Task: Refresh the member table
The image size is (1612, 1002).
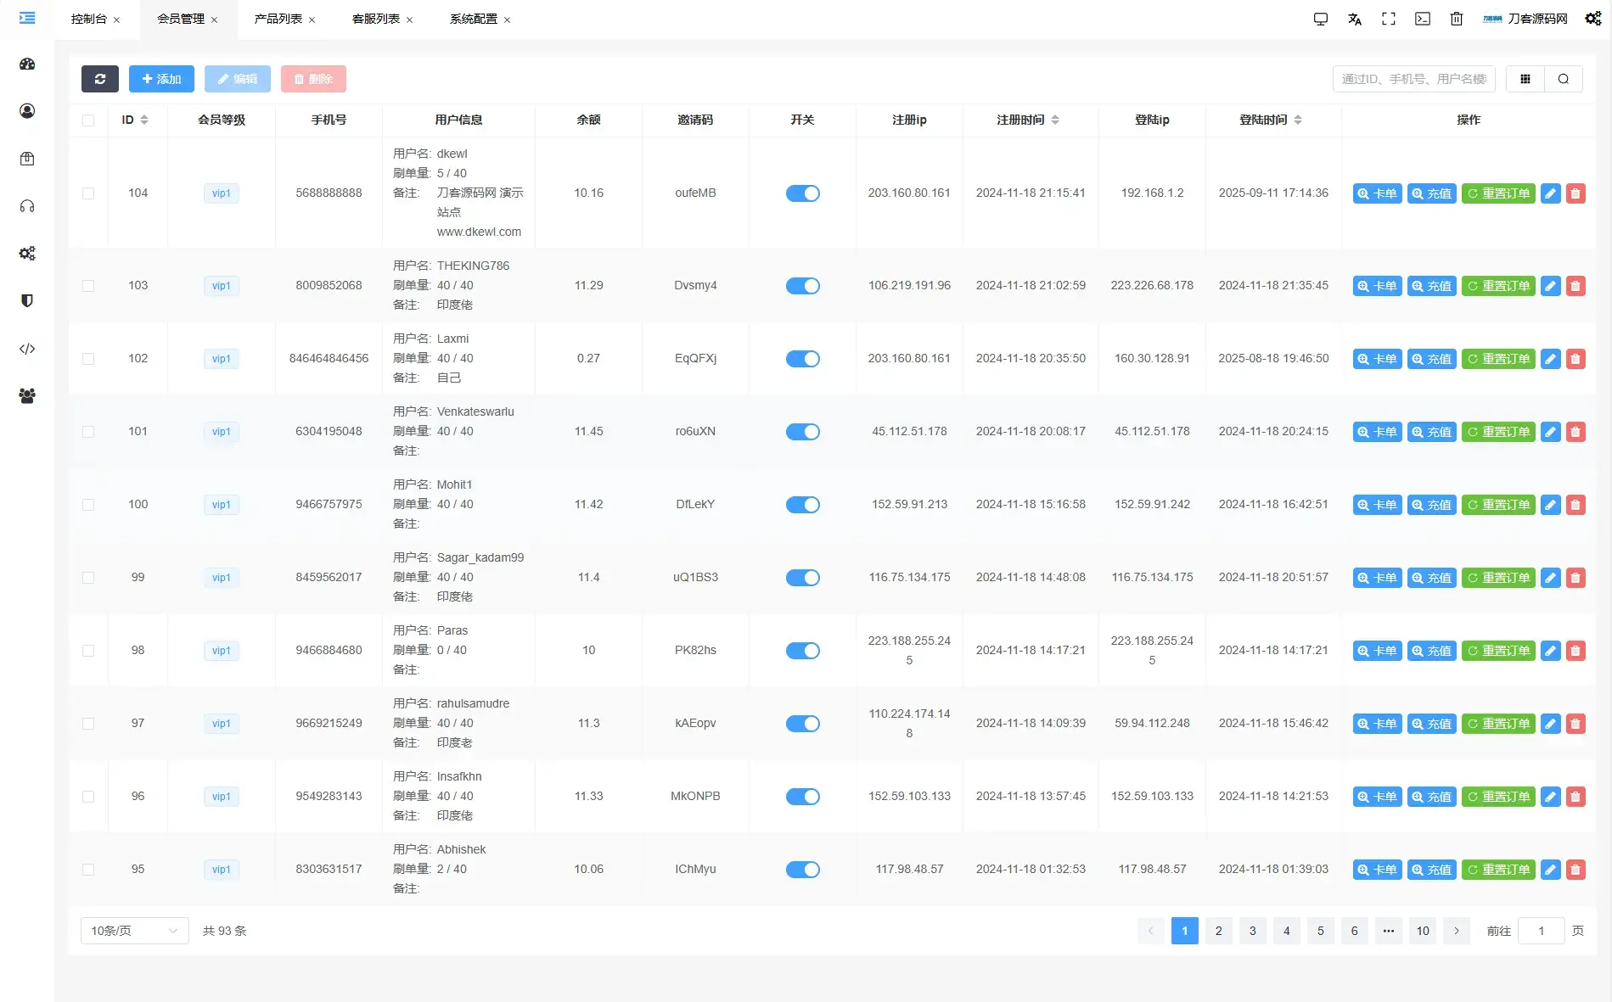Action: pyautogui.click(x=100, y=79)
